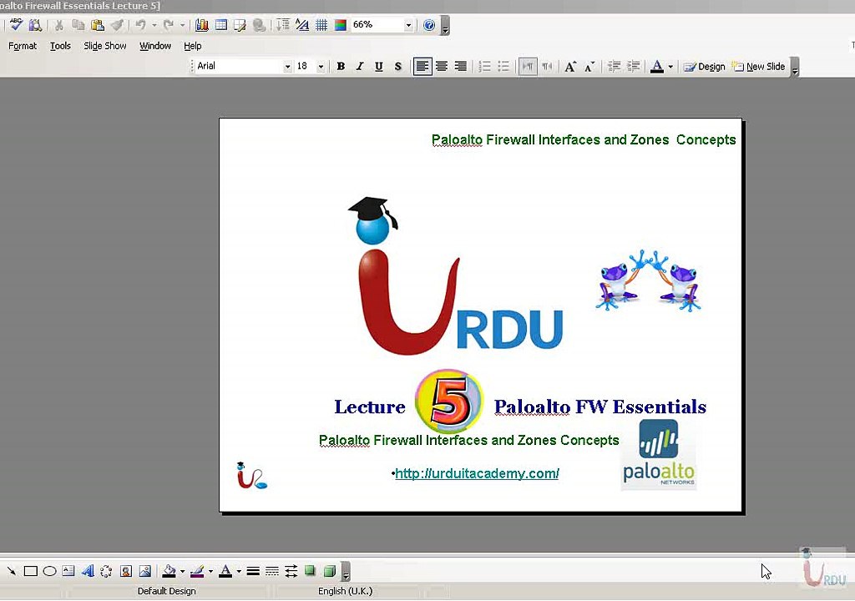Center align text
This screenshot has width=855, height=601.
[x=442, y=67]
